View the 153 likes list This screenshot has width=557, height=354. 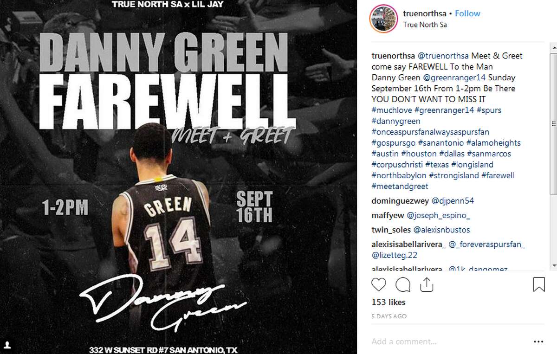tap(389, 302)
